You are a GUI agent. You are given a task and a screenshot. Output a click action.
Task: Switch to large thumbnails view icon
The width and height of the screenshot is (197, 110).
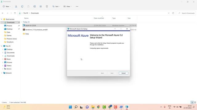(x=195, y=102)
